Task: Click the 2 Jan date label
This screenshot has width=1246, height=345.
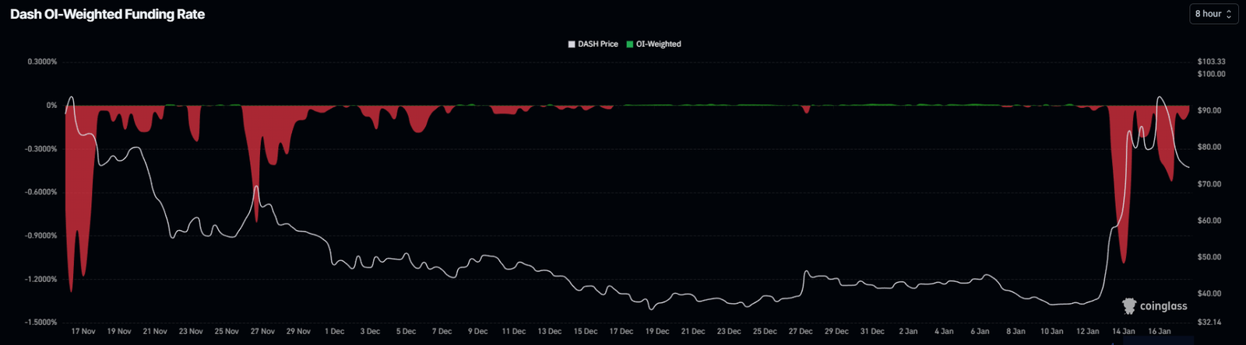Action: [908, 331]
